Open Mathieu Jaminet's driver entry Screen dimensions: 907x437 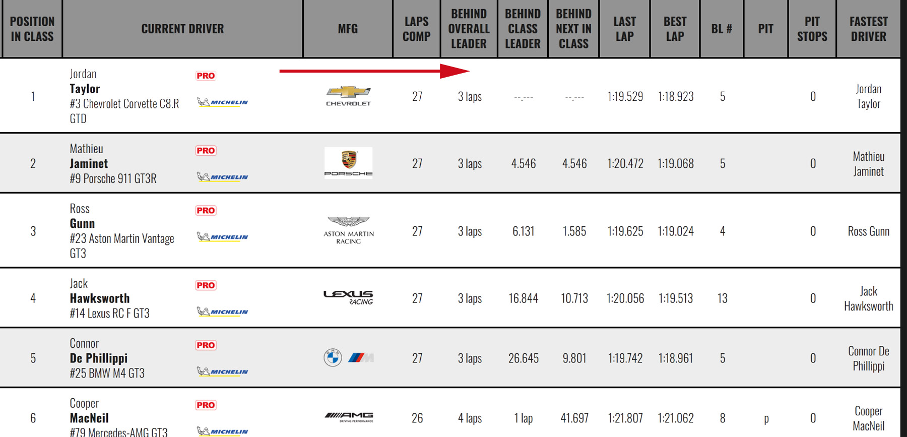click(x=89, y=164)
